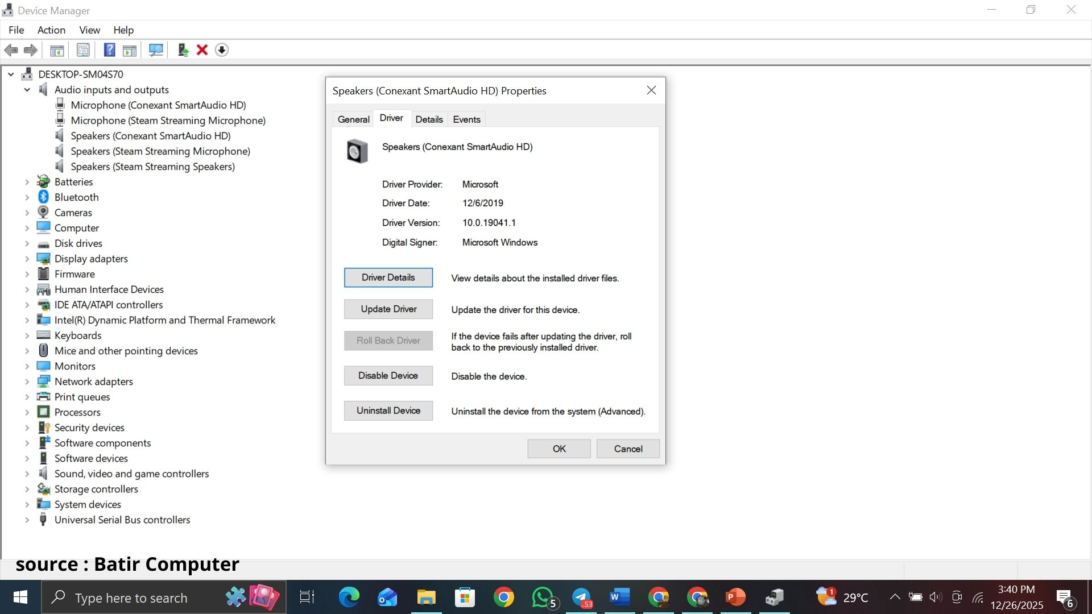Click the Scan for hardware changes monitor icon
This screenshot has height=614, width=1092.
pyautogui.click(x=156, y=50)
